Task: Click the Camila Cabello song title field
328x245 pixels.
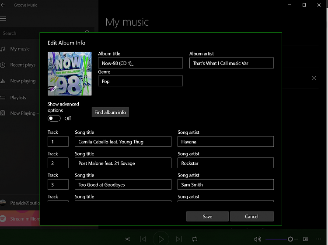Action: tap(123, 142)
